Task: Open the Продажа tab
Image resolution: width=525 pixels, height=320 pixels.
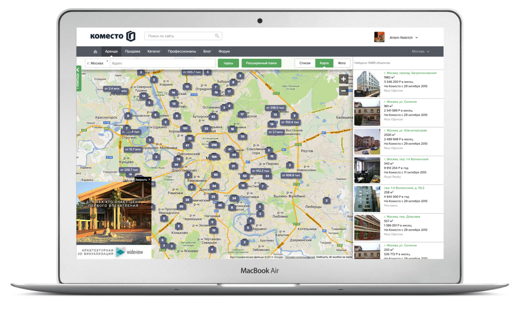Action: tap(132, 51)
